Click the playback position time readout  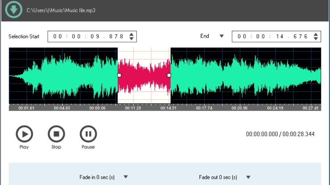point(280,134)
